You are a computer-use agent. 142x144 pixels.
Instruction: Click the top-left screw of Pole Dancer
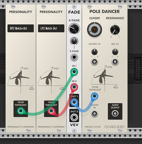(89, 7)
